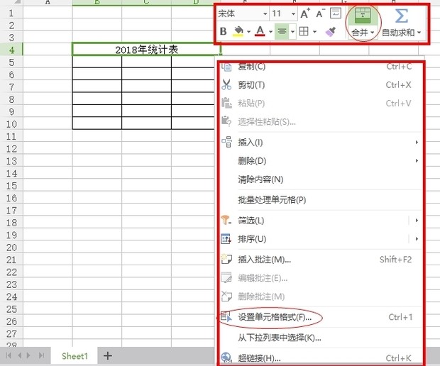This screenshot has width=440, height=366.
Task: Expand the borders dropdown arrow
Action: (314, 32)
